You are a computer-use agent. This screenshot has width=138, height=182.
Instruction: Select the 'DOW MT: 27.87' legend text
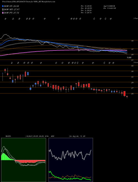click(12, 10)
